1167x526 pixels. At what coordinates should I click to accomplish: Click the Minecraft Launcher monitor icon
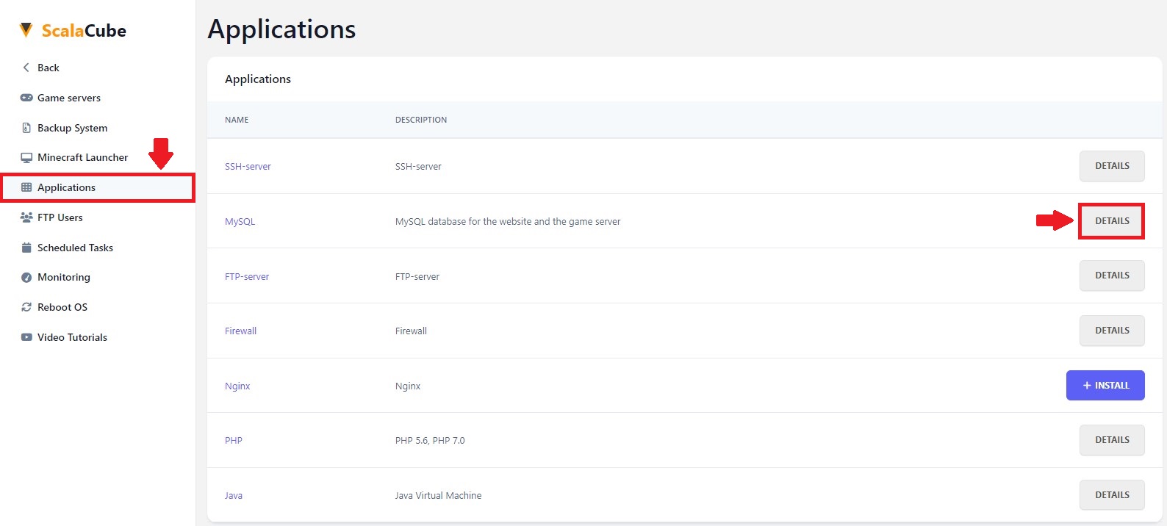tap(26, 157)
